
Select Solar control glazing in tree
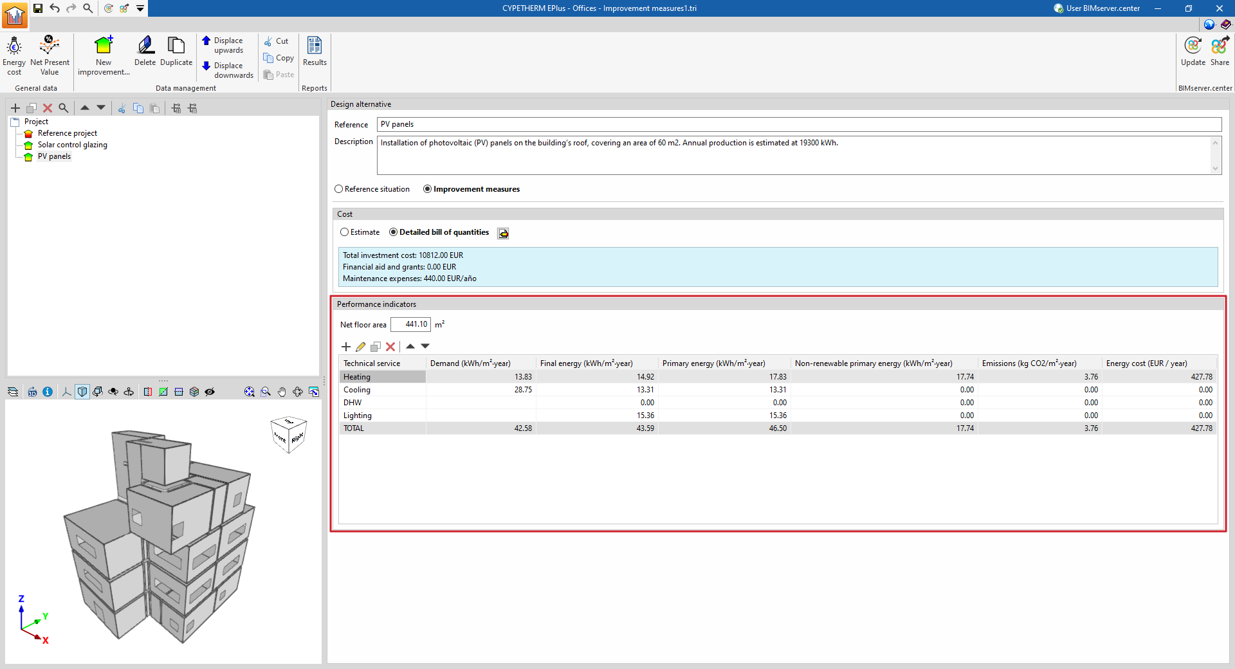tap(72, 145)
